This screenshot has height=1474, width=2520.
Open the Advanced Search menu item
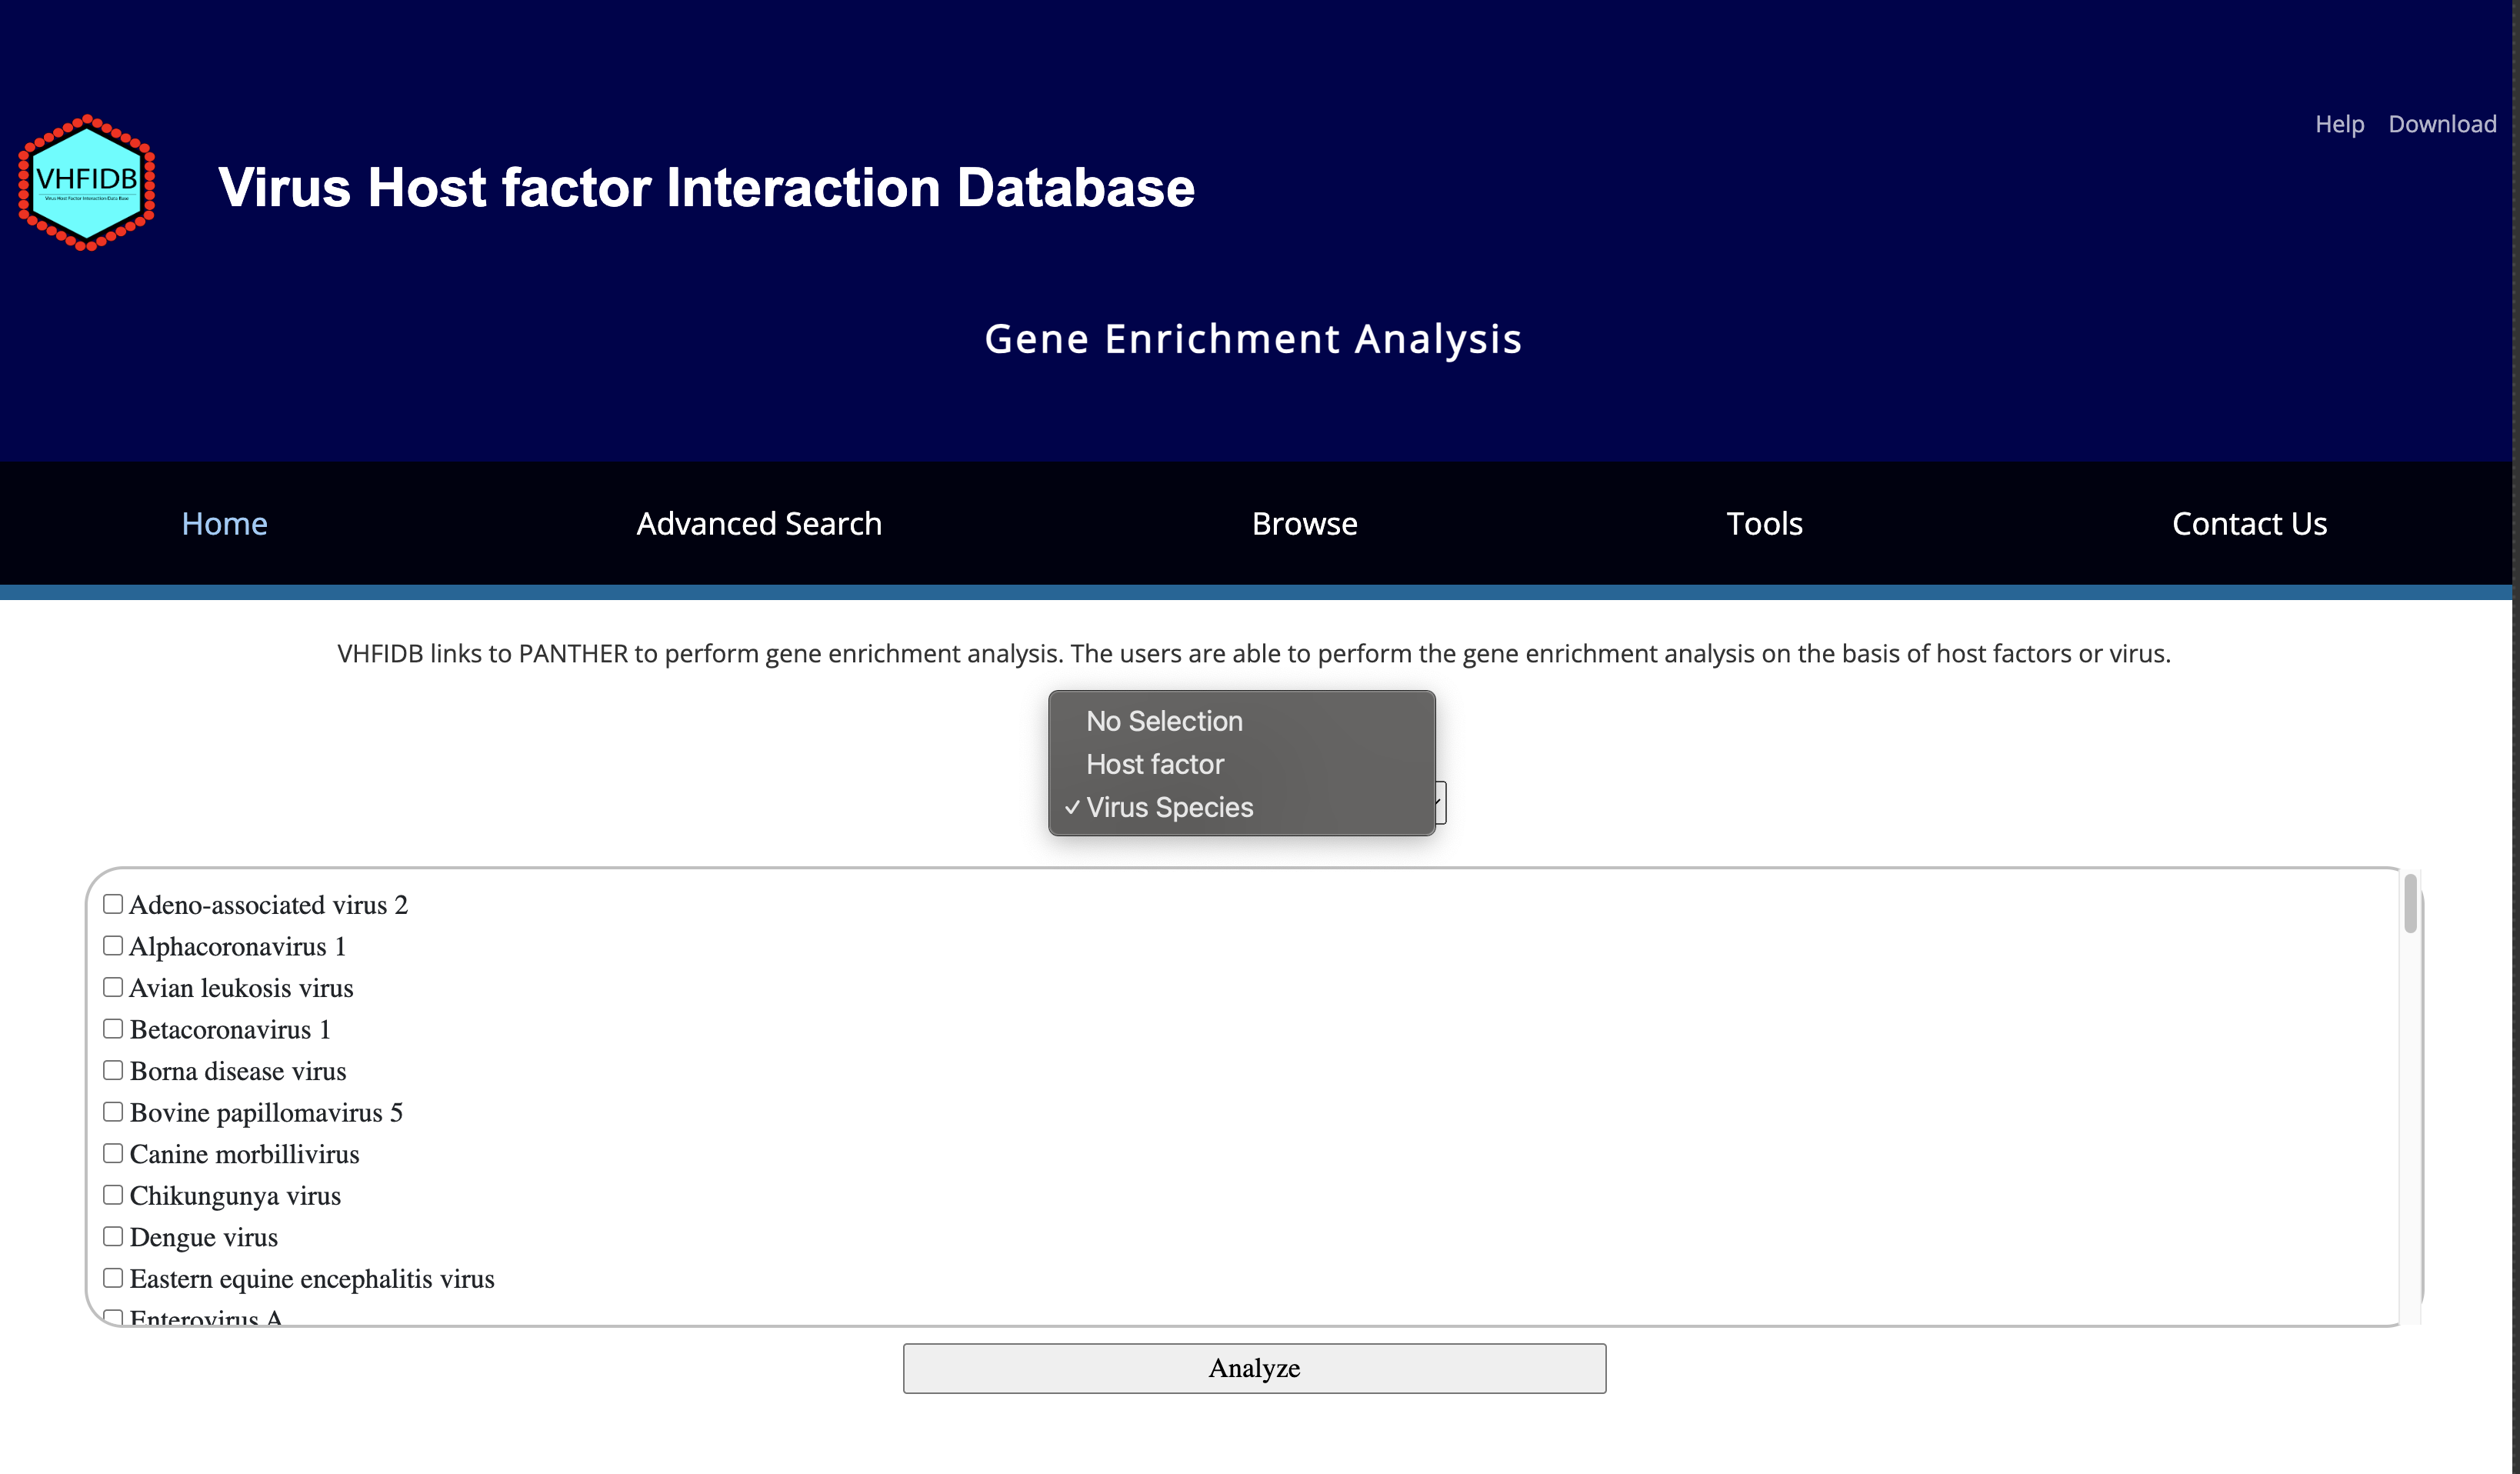pos(759,523)
